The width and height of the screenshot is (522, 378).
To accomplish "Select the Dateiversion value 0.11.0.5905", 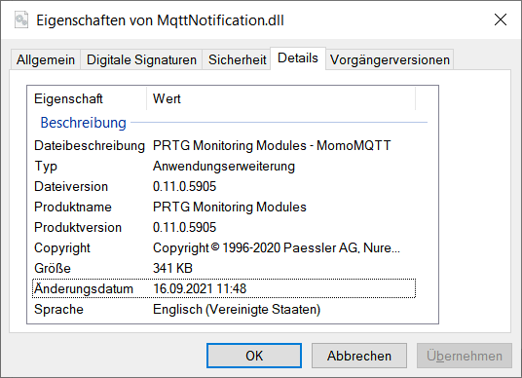I will [184, 186].
